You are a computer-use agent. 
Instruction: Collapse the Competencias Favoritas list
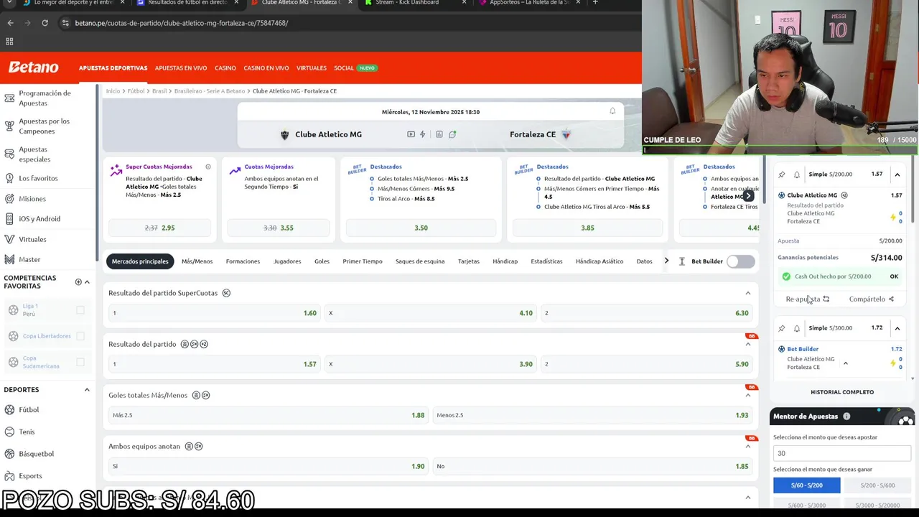point(88,281)
